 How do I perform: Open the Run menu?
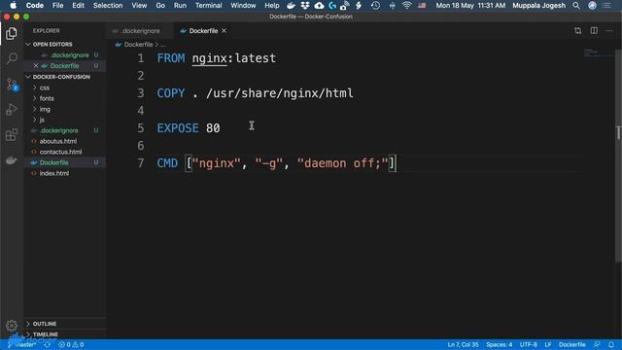point(180,6)
